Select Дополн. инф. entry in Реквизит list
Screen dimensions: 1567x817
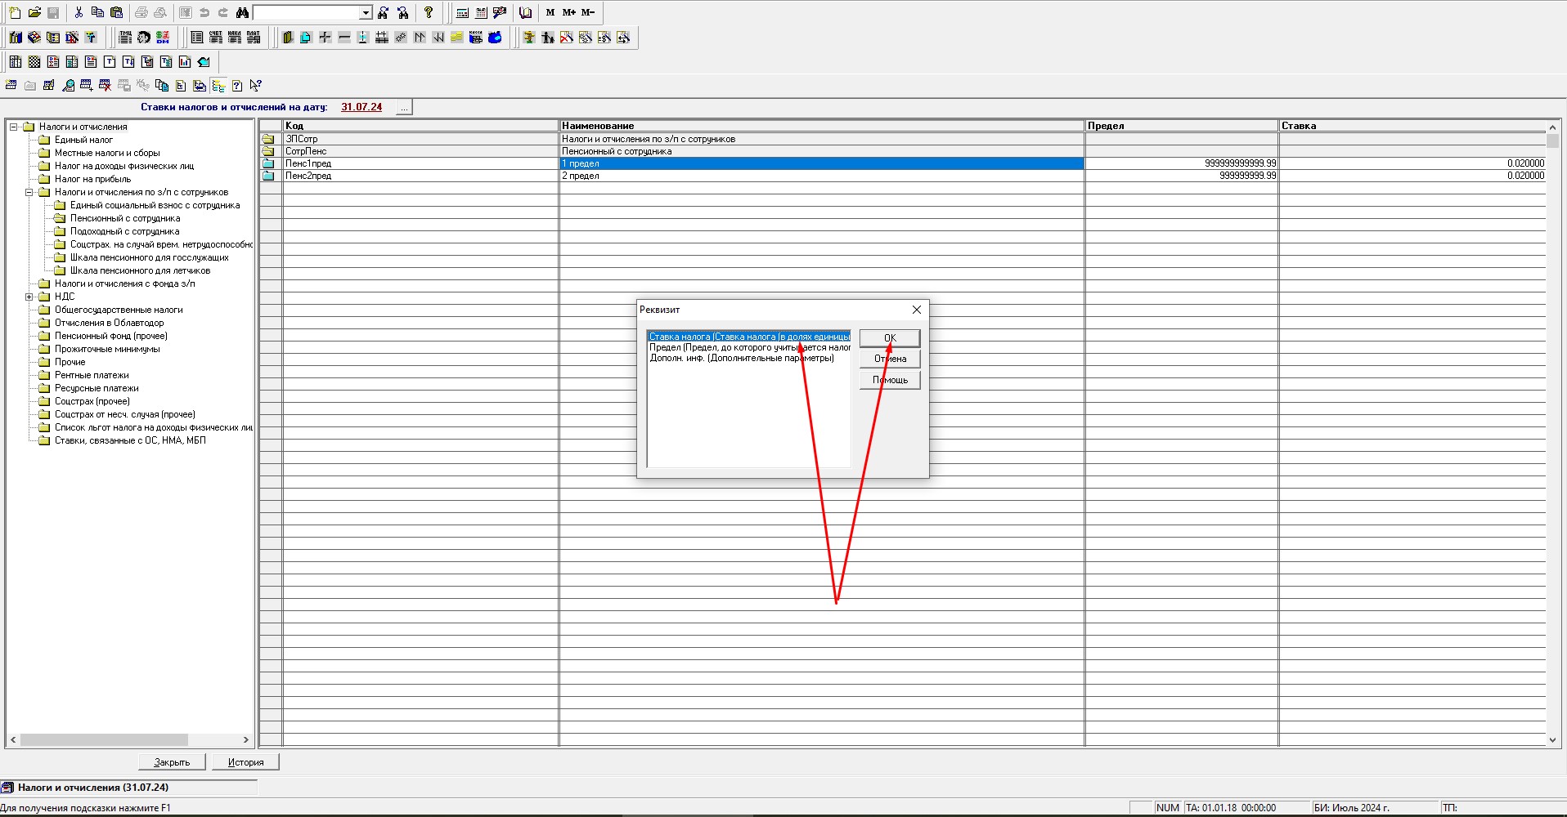tap(742, 358)
